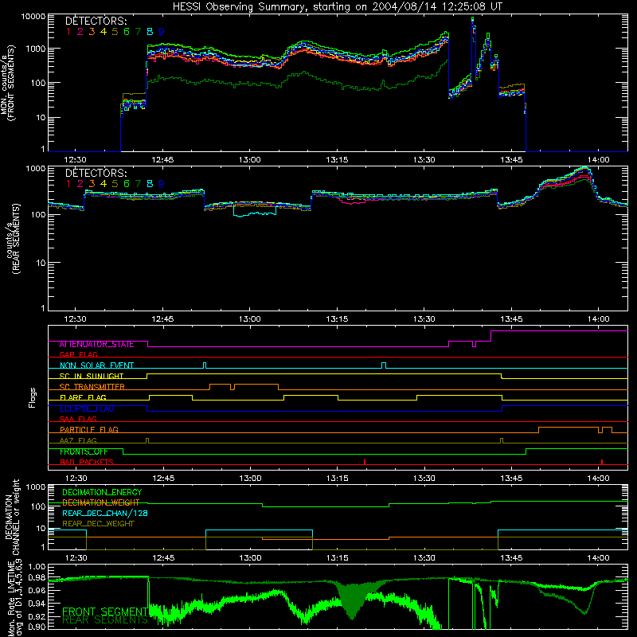Click the REAR_DEC_CHAN/128 legend entry
This screenshot has height=637, width=637.
click(x=105, y=514)
